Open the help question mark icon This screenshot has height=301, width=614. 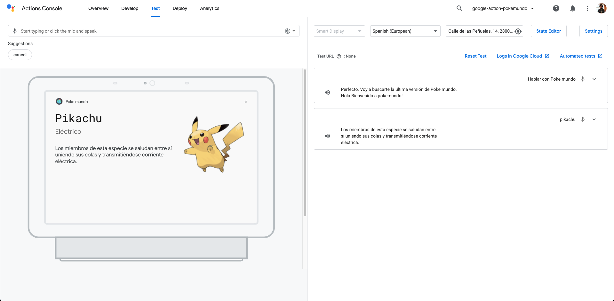pyautogui.click(x=556, y=8)
